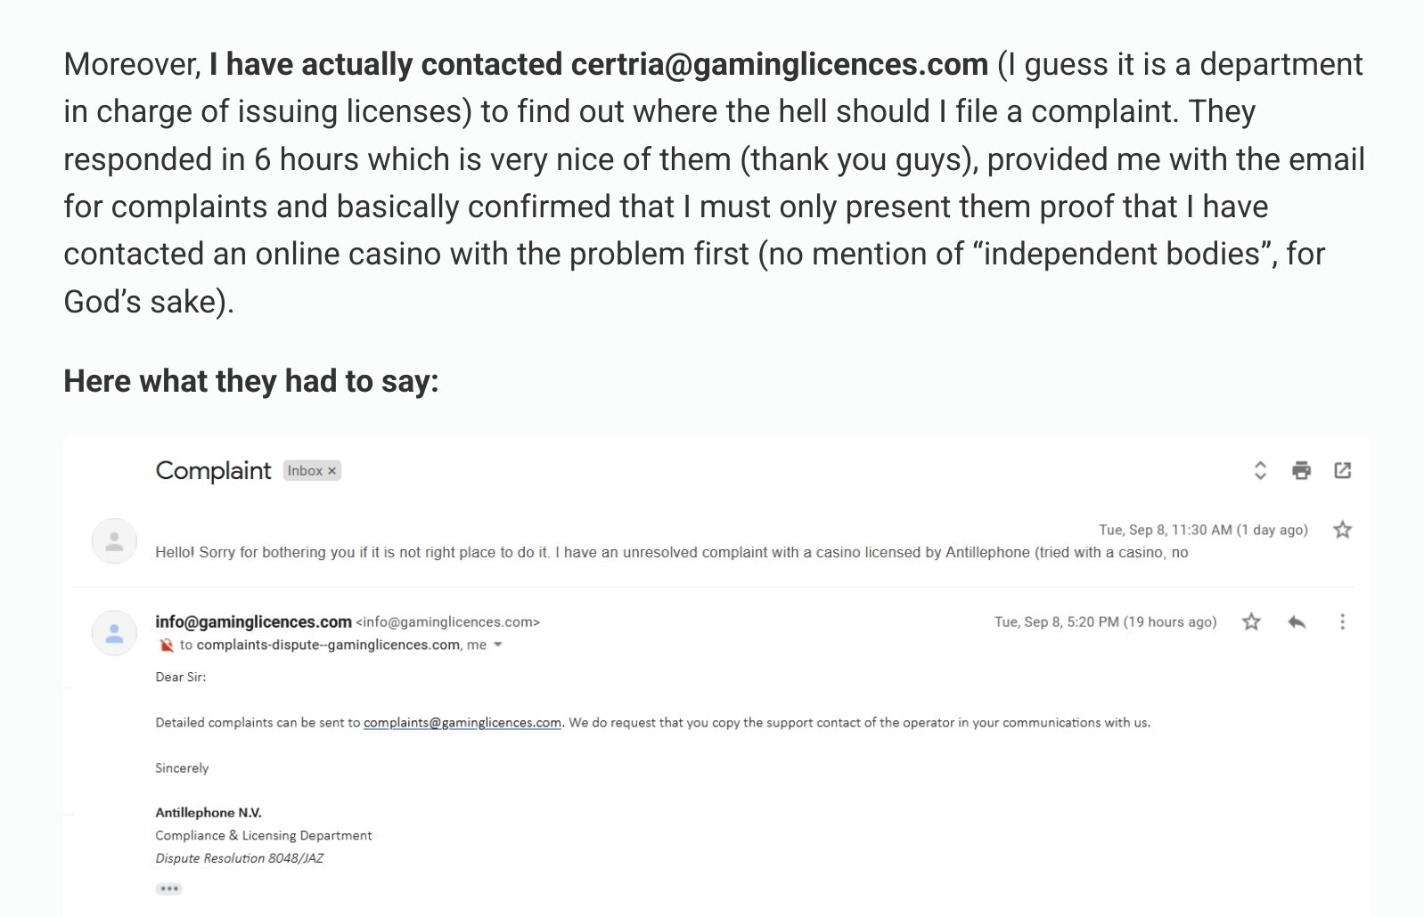Show recipient details dropdown arrow next to me
Viewport: 1424px width, 917px height.
[x=497, y=645]
